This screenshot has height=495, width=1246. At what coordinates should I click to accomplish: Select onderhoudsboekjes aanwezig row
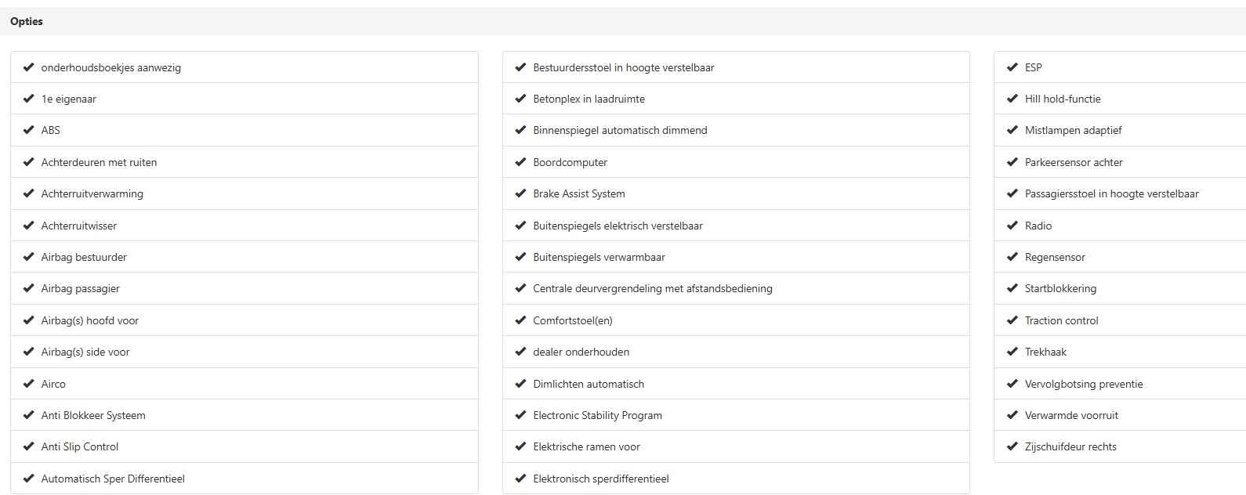[244, 67]
